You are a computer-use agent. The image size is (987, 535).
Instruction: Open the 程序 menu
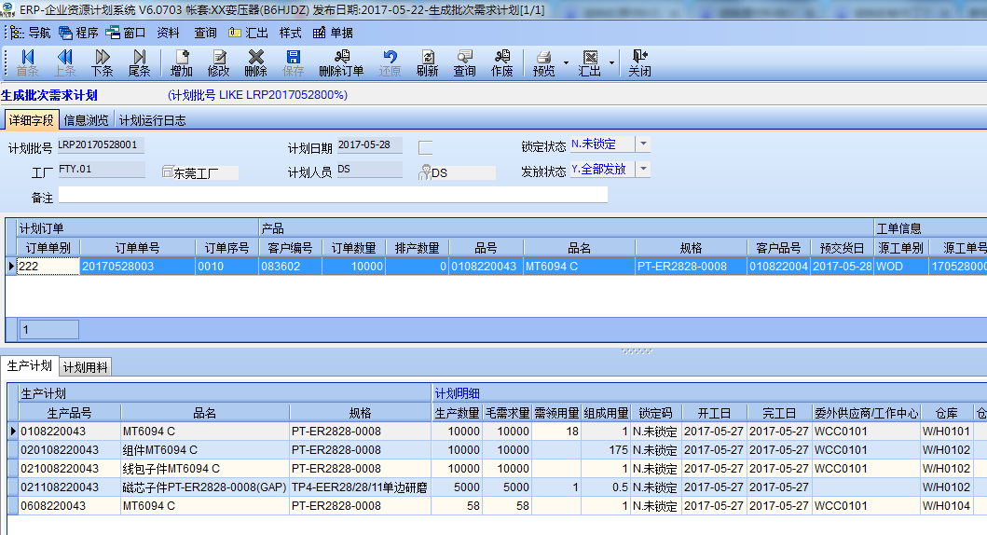(78, 33)
